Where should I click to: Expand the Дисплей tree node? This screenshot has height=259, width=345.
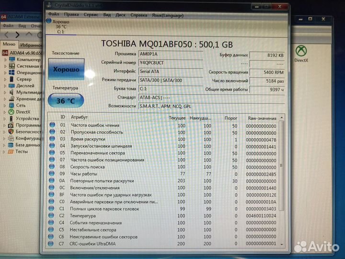coord(5,86)
